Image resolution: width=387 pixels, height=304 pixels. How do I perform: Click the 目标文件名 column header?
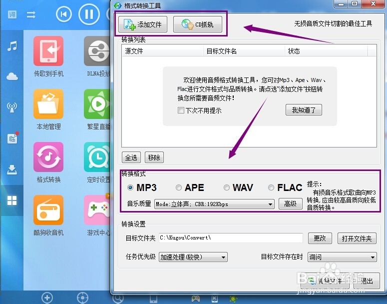pyautogui.click(x=244, y=51)
